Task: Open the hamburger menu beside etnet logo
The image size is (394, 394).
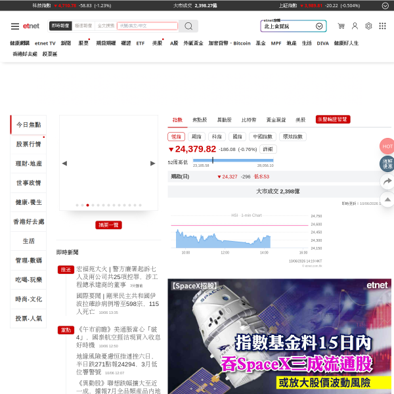Action: point(15,26)
